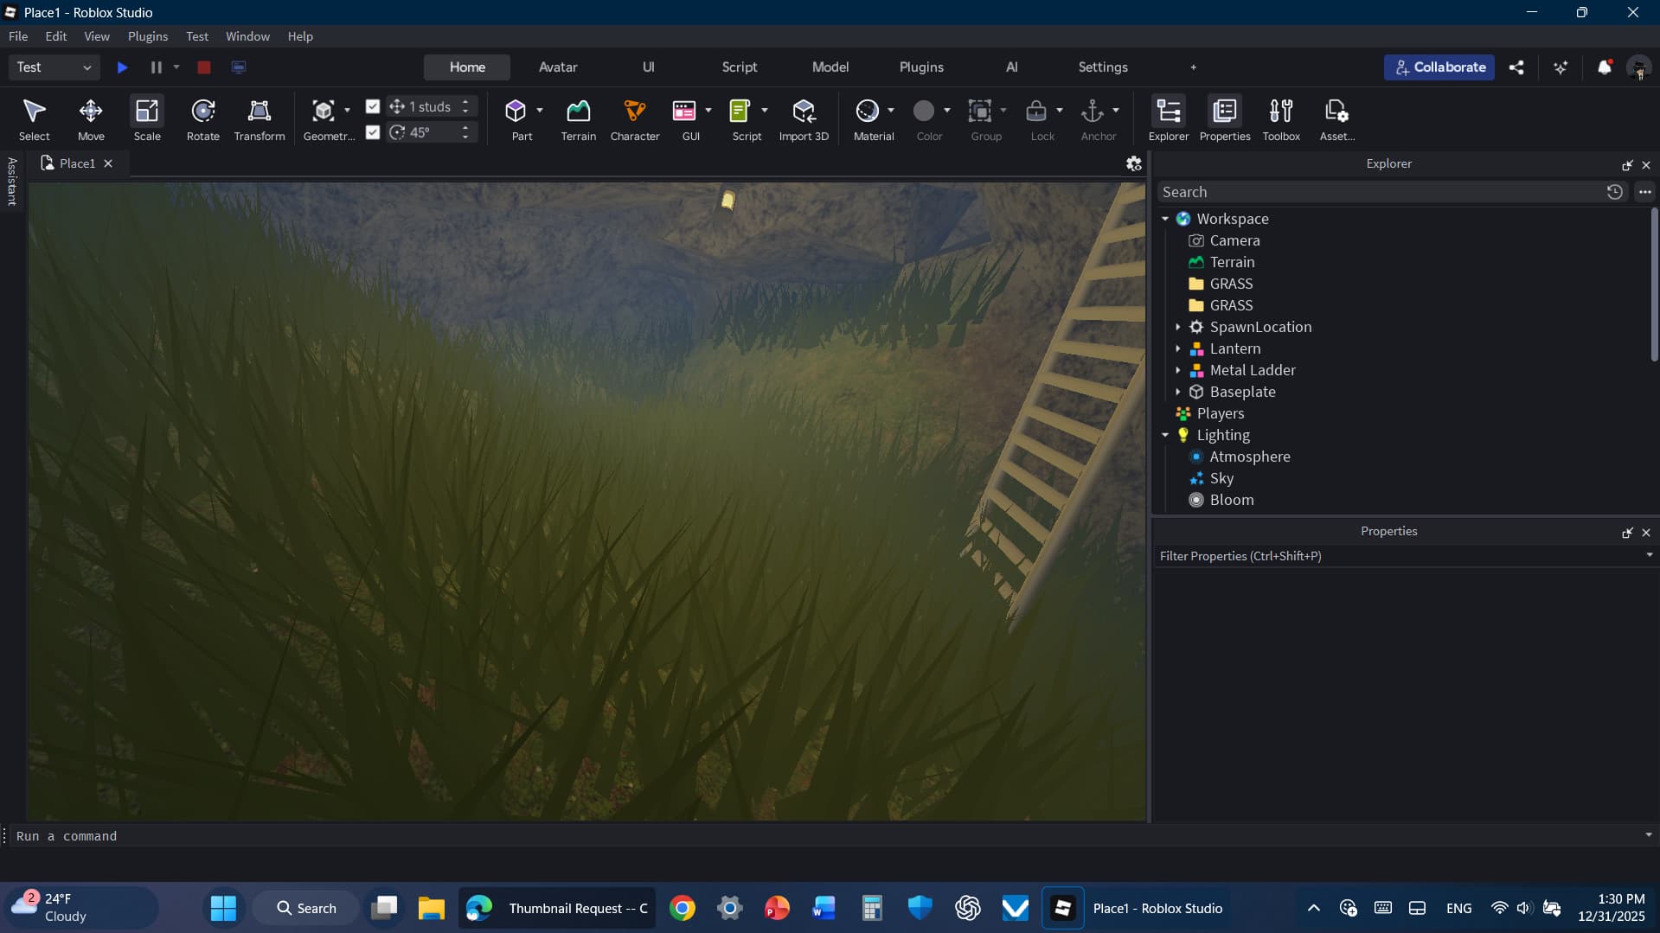The height and width of the screenshot is (933, 1660).
Task: Click the Collaborate button
Action: tap(1439, 67)
